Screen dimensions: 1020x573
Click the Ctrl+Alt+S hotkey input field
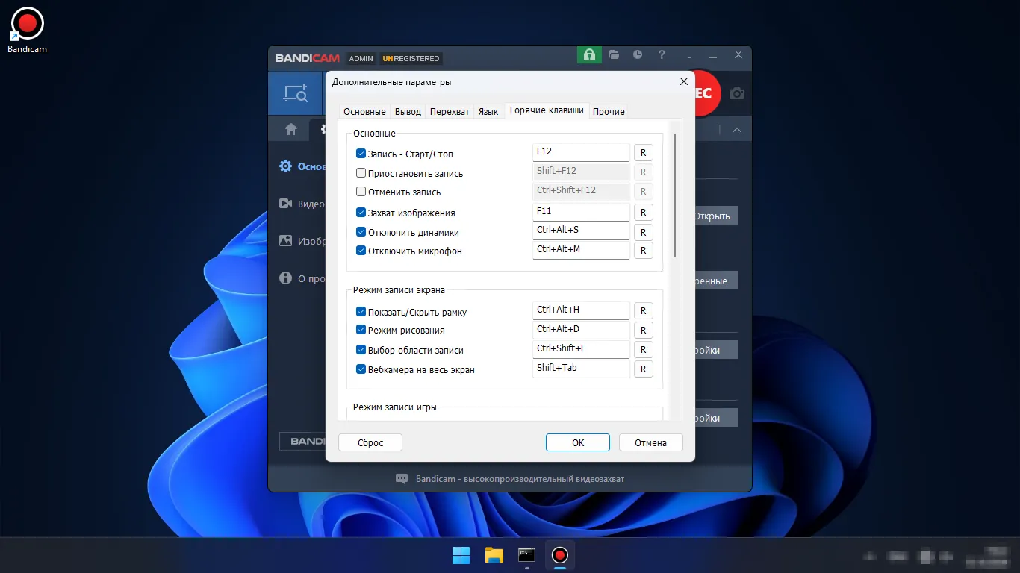(x=581, y=231)
